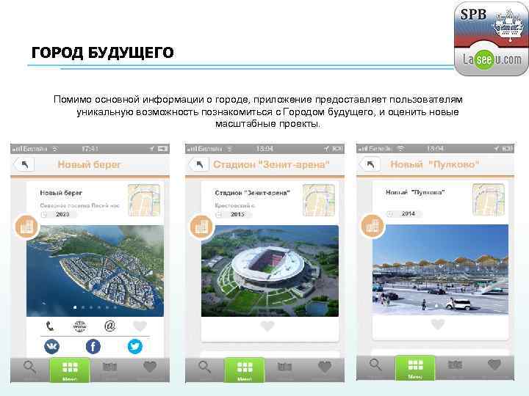This screenshot has width=529, height=396.
Task: Open green Menu tab in Зенит-арена phone
Action: pyautogui.click(x=245, y=370)
